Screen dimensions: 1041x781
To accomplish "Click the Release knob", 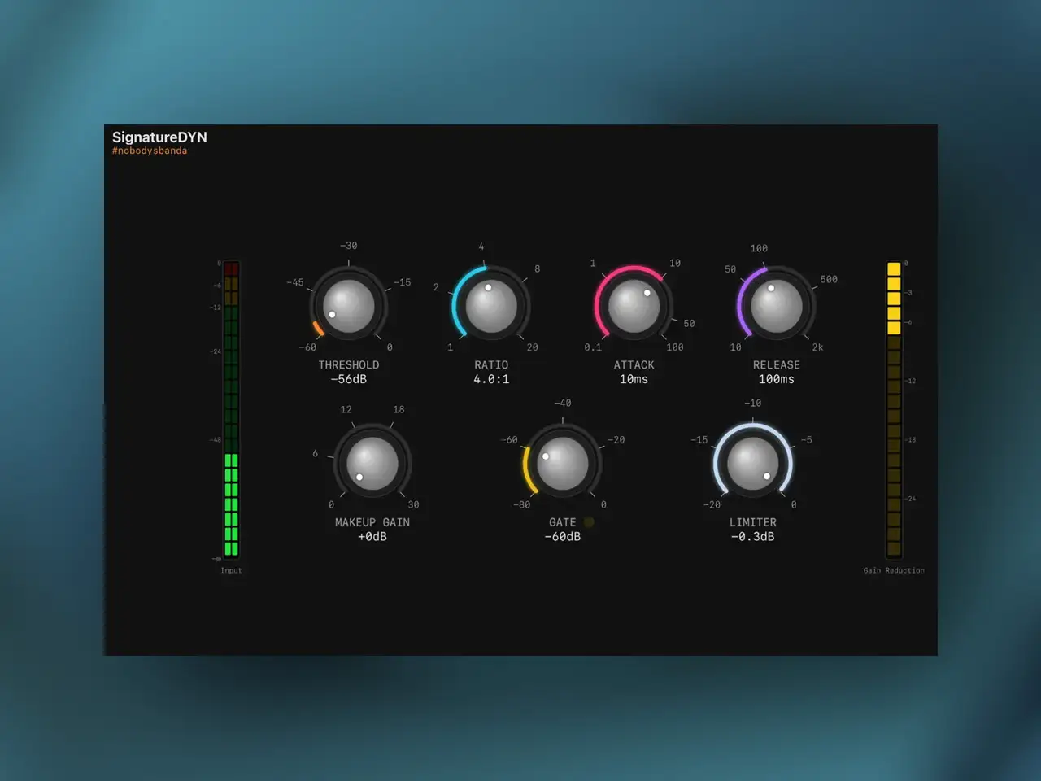I will click(x=777, y=306).
